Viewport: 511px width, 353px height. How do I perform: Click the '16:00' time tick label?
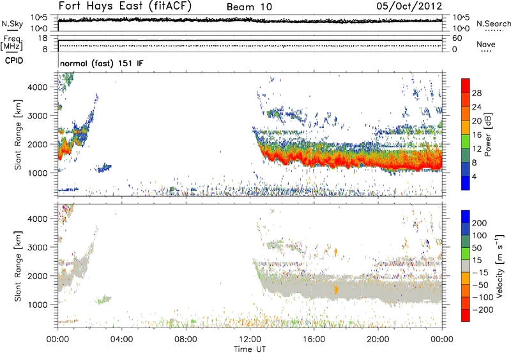click(314, 340)
